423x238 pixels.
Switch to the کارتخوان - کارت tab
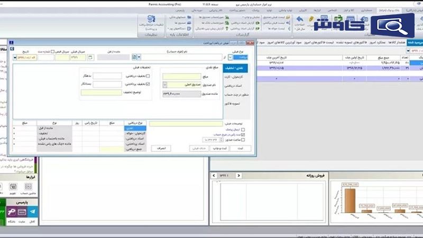click(x=240, y=77)
